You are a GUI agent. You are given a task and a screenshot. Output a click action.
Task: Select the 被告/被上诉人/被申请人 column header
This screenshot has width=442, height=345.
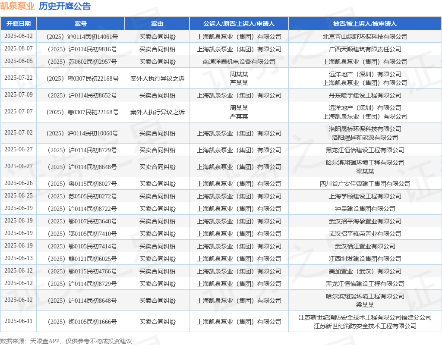click(365, 24)
